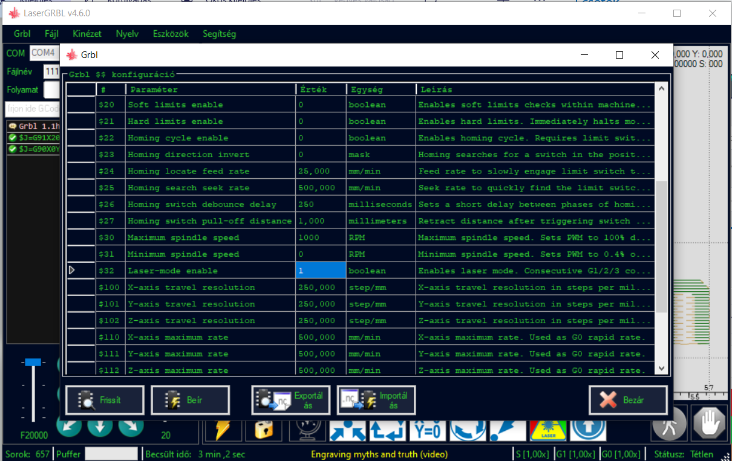This screenshot has height=461, width=732.
Task: Click the LaserGRBL red leaf title icon
Action: 13,13
